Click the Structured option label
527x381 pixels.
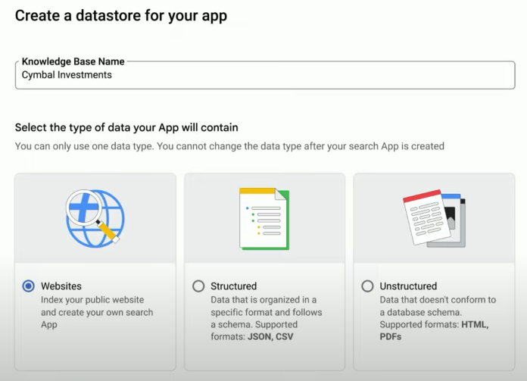pos(234,286)
